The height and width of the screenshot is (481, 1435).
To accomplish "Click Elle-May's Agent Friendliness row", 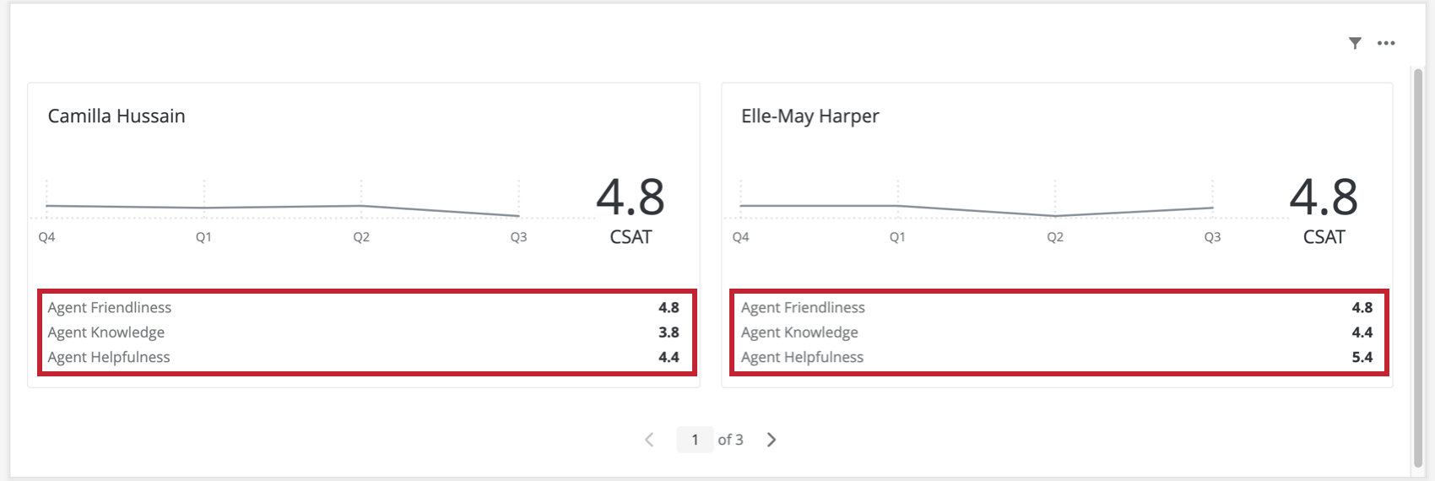I will [x=1057, y=308].
